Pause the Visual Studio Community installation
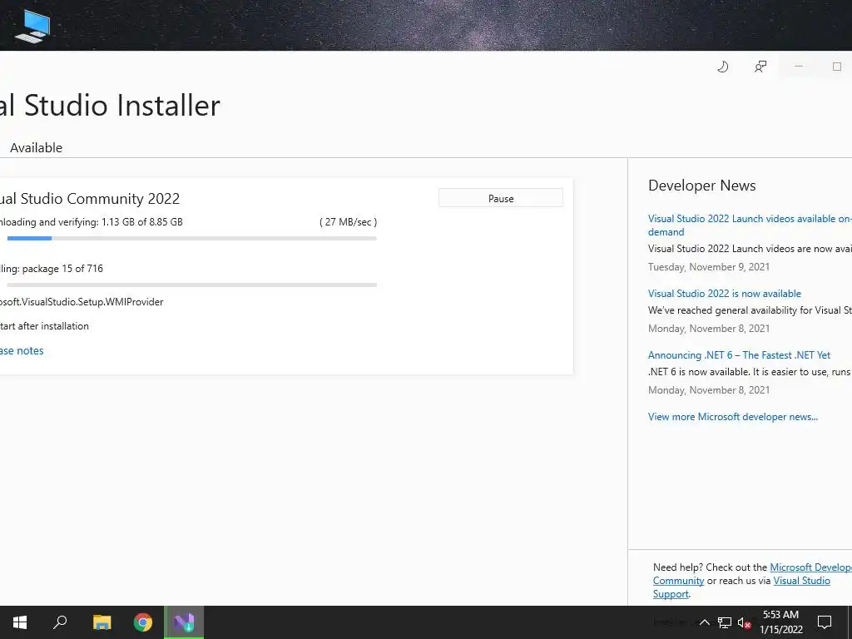Viewport: 852px width, 639px height. point(500,198)
